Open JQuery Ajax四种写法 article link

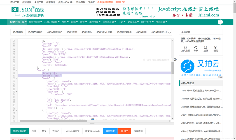202,131
